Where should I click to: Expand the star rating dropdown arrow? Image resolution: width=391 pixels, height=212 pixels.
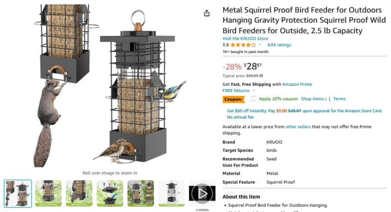click(x=260, y=45)
